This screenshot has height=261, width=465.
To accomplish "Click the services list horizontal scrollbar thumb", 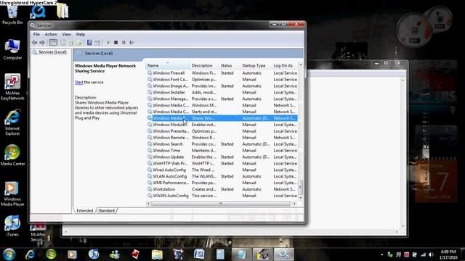I will click(x=221, y=204).
